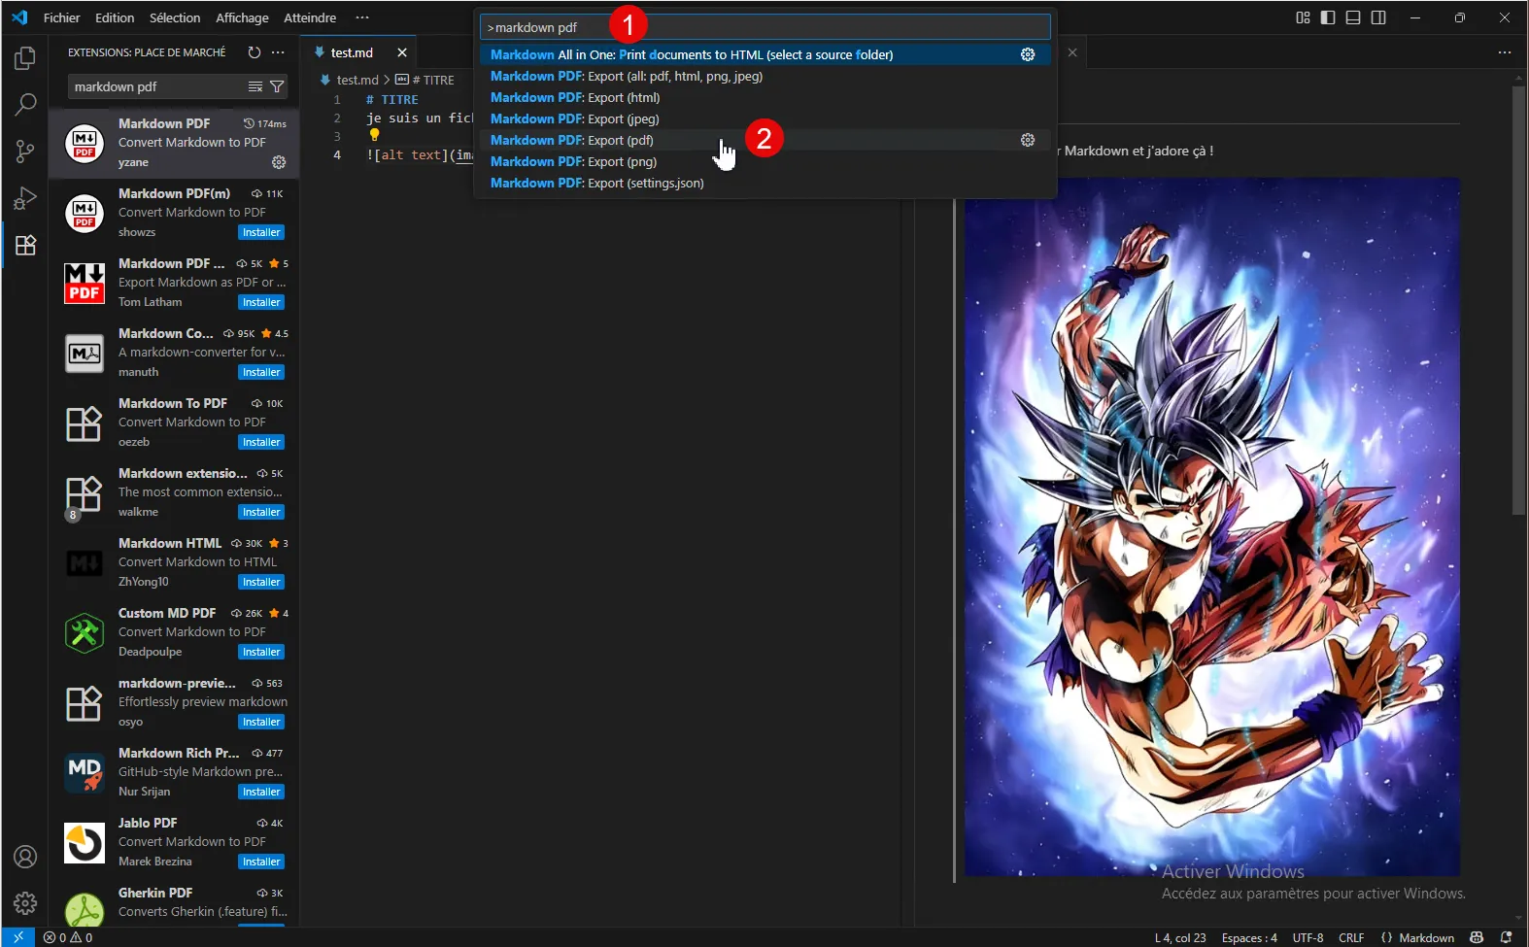Click the filter extensions funnel icon
Screen dimensions: 1529x947
tap(277, 86)
